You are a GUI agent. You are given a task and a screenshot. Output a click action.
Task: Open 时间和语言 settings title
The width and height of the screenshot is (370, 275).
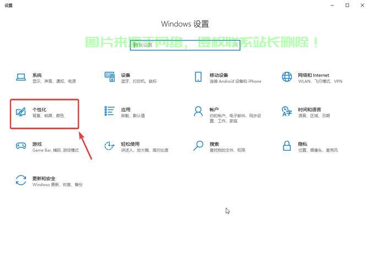click(x=309, y=109)
